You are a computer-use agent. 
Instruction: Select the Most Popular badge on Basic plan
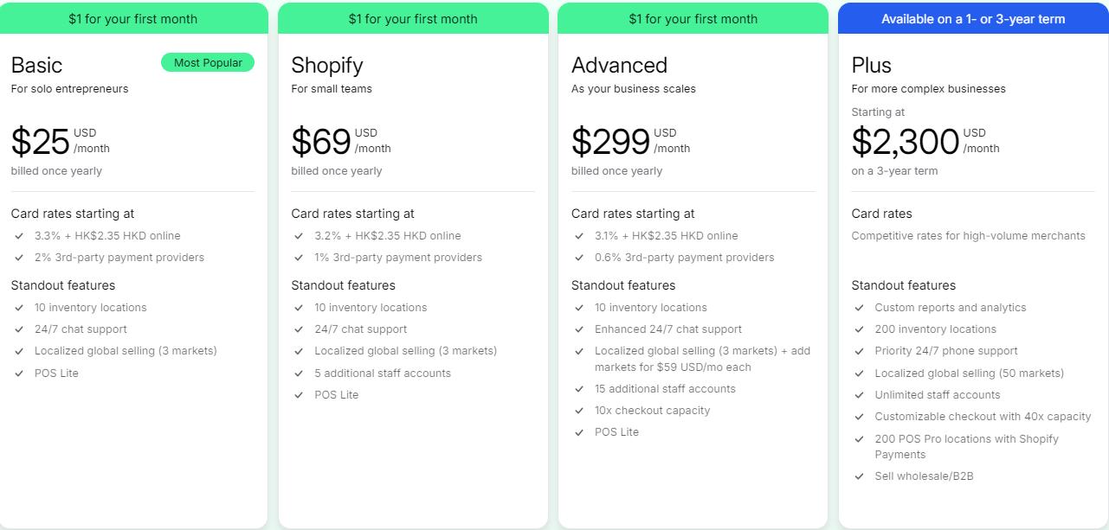click(x=208, y=62)
